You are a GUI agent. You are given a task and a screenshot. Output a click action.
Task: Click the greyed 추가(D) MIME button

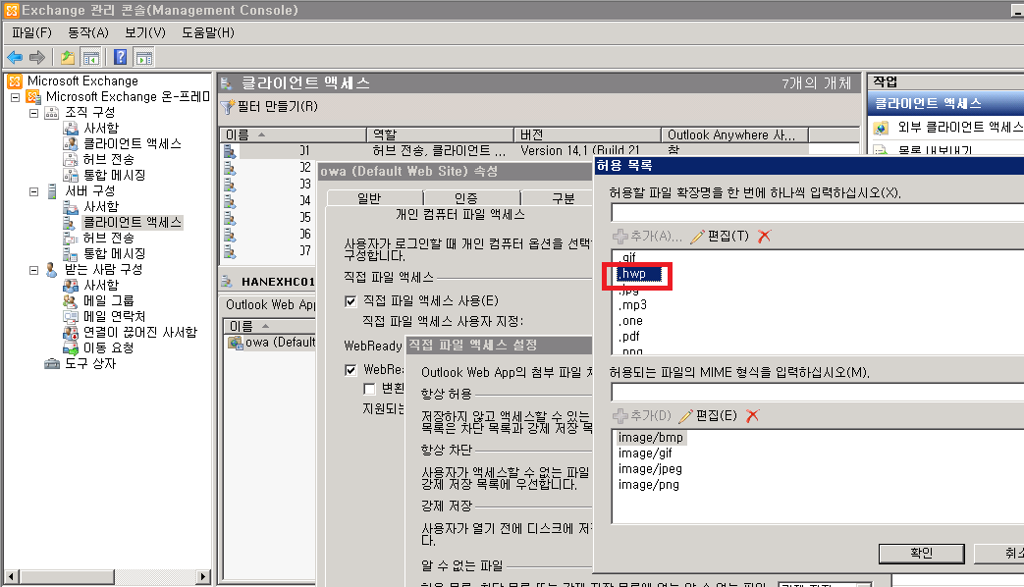click(642, 416)
